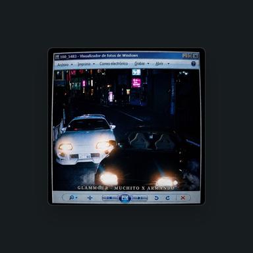Start the slideshow with the center button
This screenshot has height=253, width=253.
(125, 198)
